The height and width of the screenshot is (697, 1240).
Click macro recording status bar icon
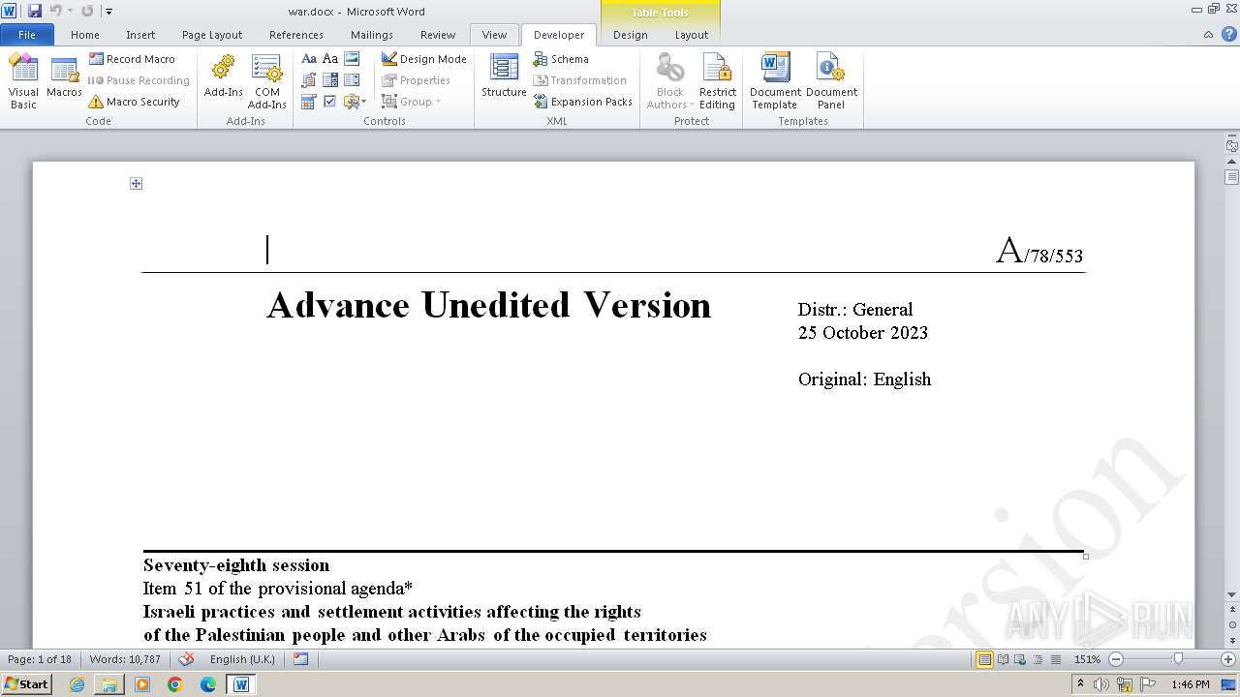(x=301, y=659)
